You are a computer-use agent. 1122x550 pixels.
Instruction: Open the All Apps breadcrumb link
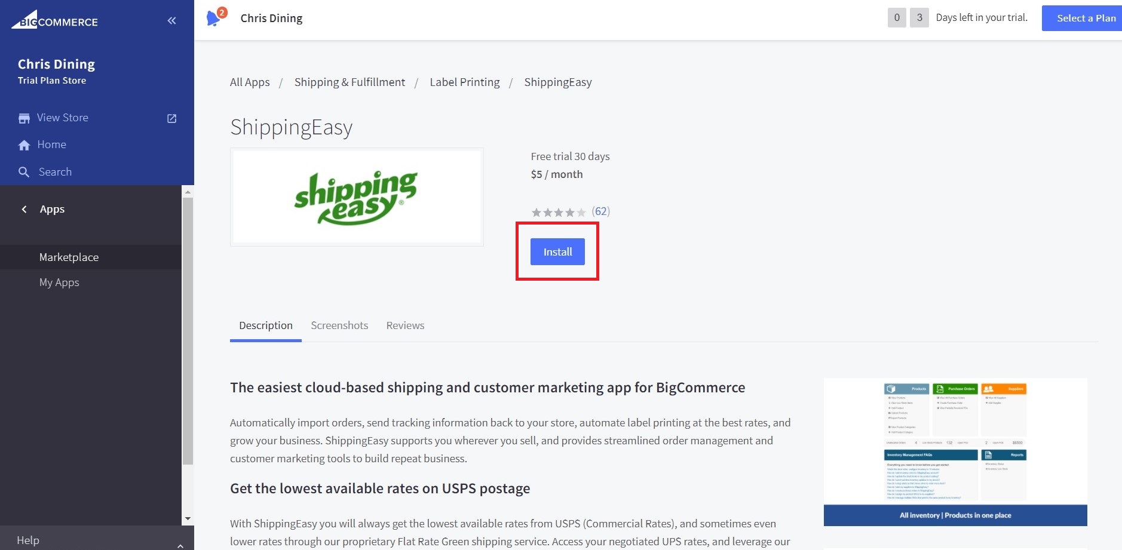[250, 82]
